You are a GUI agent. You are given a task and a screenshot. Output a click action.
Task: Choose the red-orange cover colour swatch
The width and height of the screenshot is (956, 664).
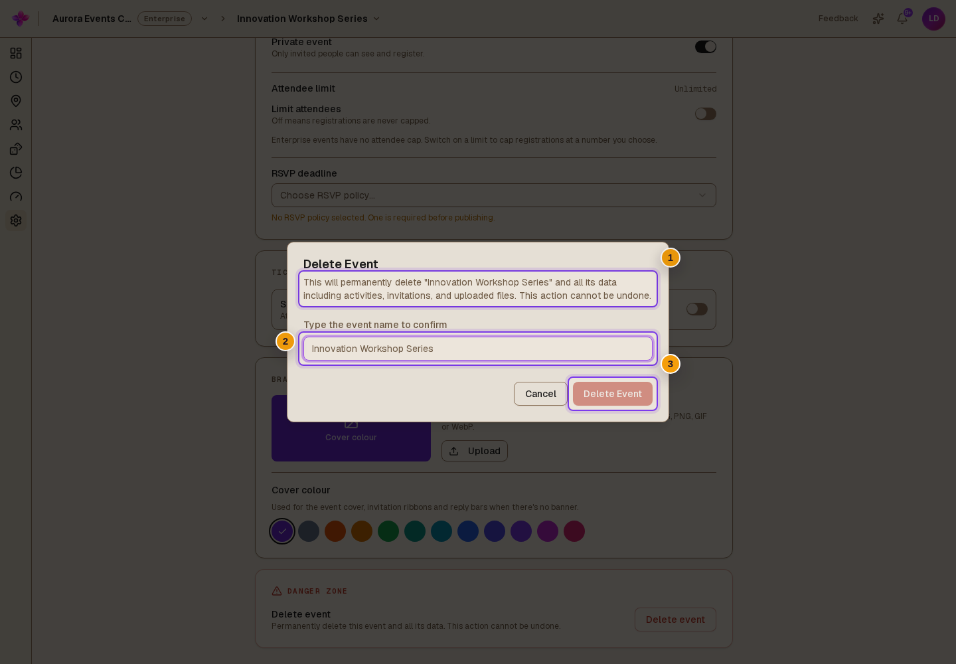(x=335, y=531)
